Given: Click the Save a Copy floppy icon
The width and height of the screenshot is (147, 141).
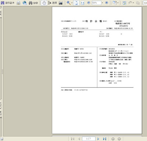Looking at the screenshot, I should 3,3.
